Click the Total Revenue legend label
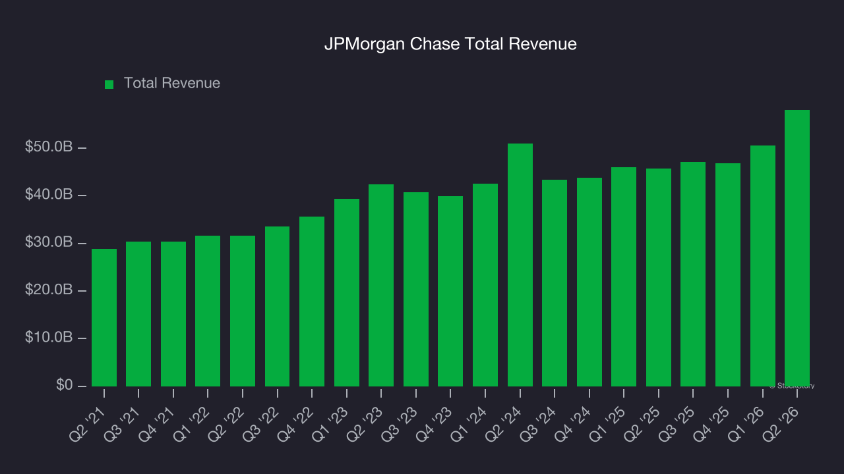This screenshot has height=474, width=844. click(x=172, y=84)
